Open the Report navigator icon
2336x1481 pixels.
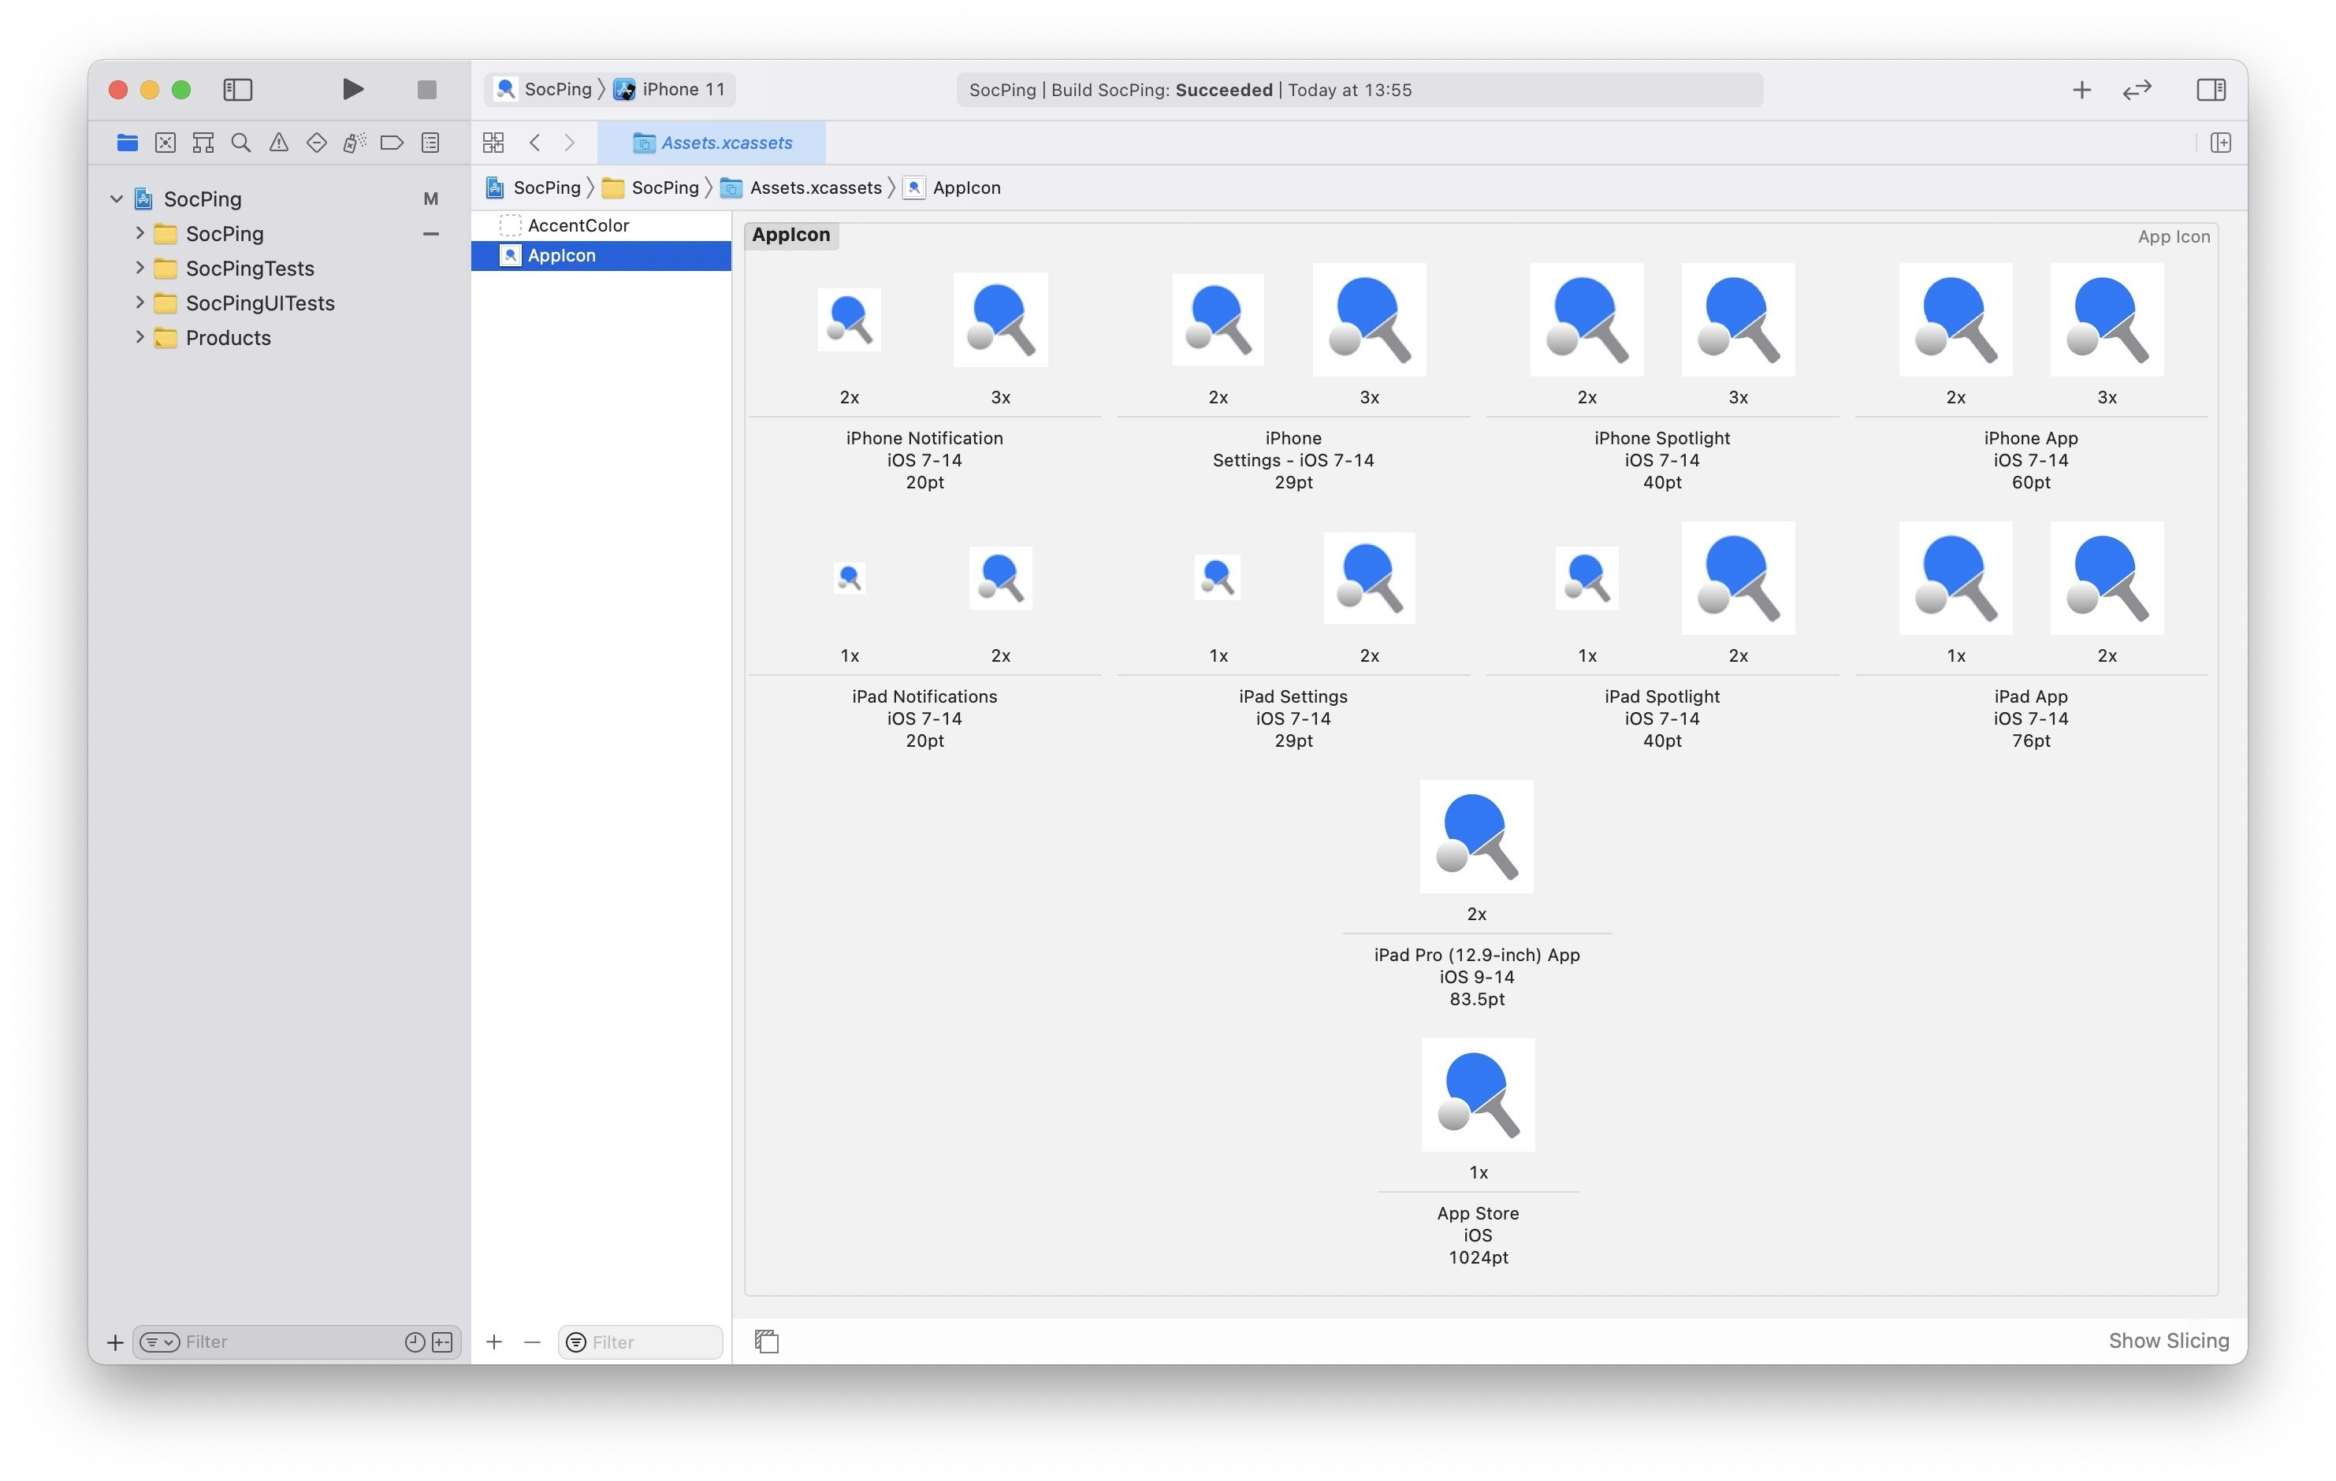[x=431, y=143]
